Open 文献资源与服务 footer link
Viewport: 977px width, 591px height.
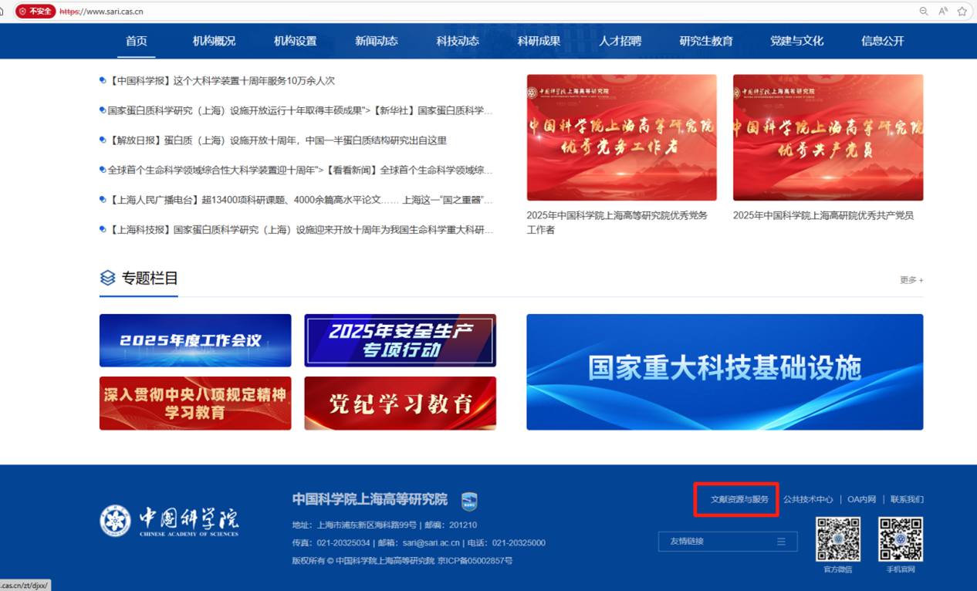[739, 500]
